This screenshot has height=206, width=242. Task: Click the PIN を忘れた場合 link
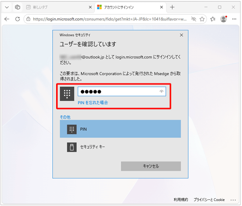tap(93, 103)
